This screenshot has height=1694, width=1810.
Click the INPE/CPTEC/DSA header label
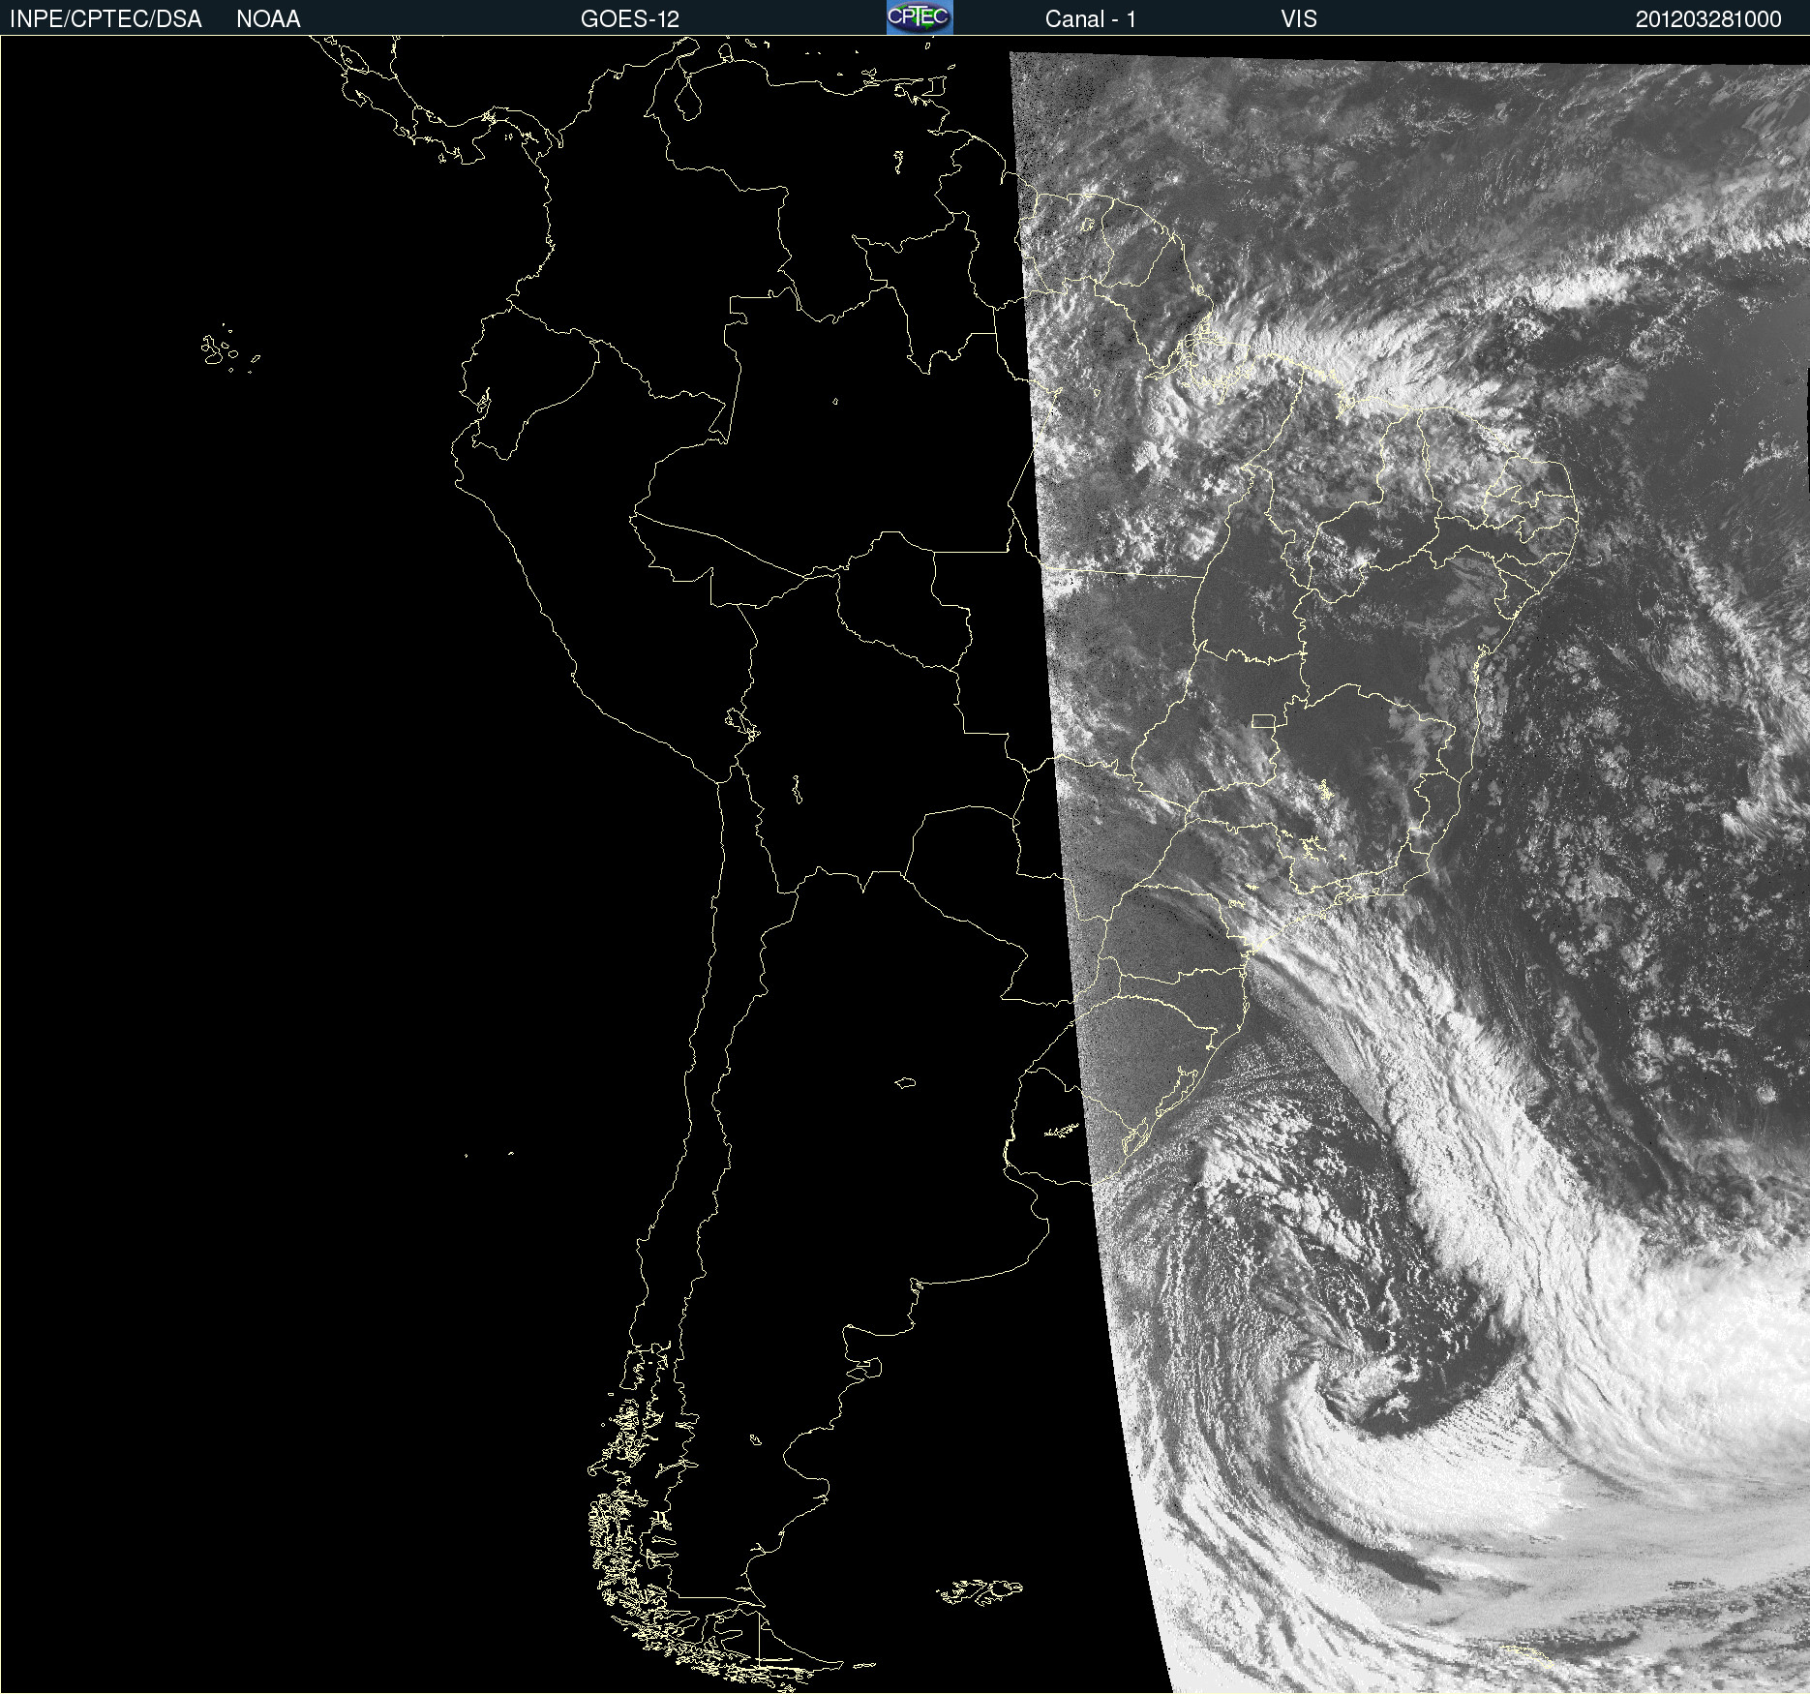point(106,19)
